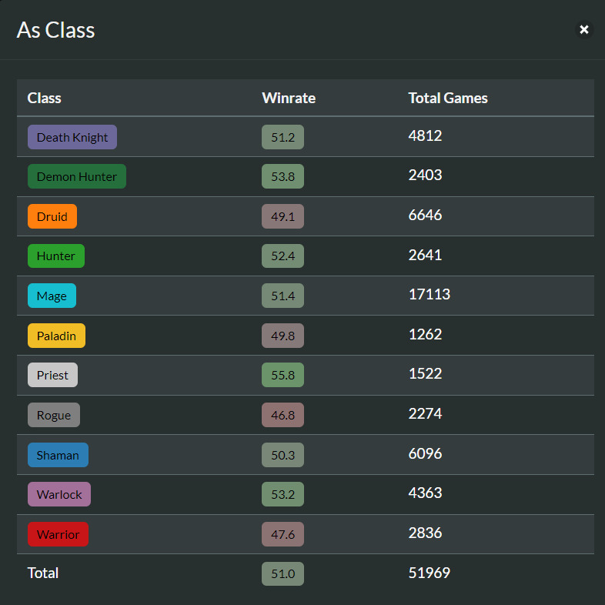Click the blue Shaman badge
The width and height of the screenshot is (605, 605).
coord(58,455)
